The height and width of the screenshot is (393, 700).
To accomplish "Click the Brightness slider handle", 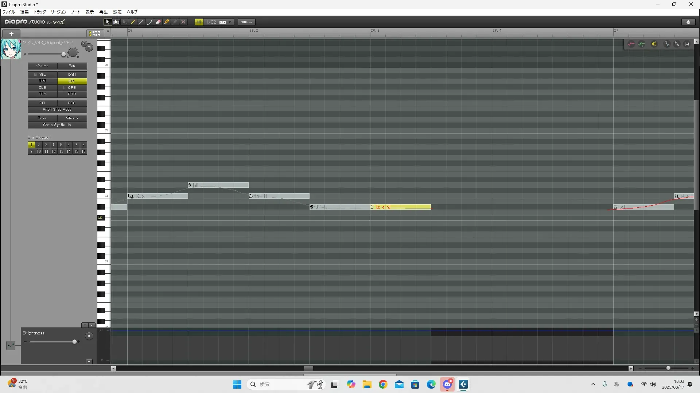I will pyautogui.click(x=74, y=342).
